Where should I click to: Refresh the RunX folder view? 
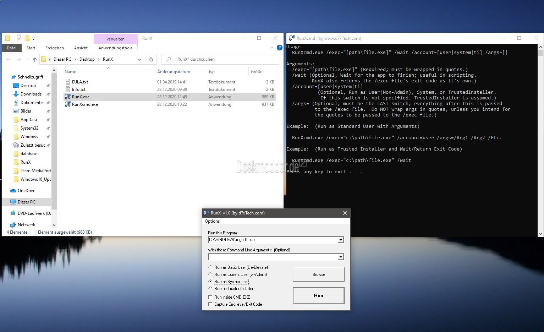[x=151, y=59]
